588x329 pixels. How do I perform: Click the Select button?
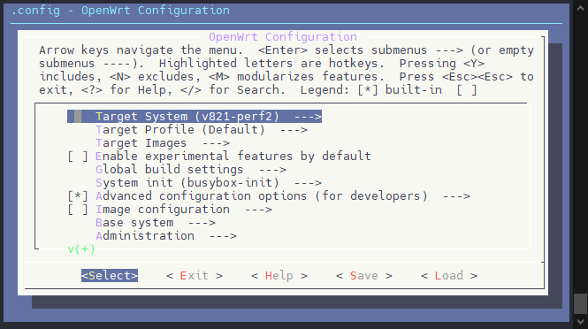pos(110,276)
